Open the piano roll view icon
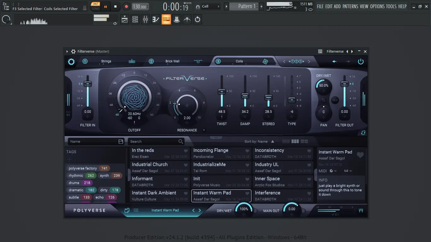This screenshot has width=431, height=242. pos(156,20)
